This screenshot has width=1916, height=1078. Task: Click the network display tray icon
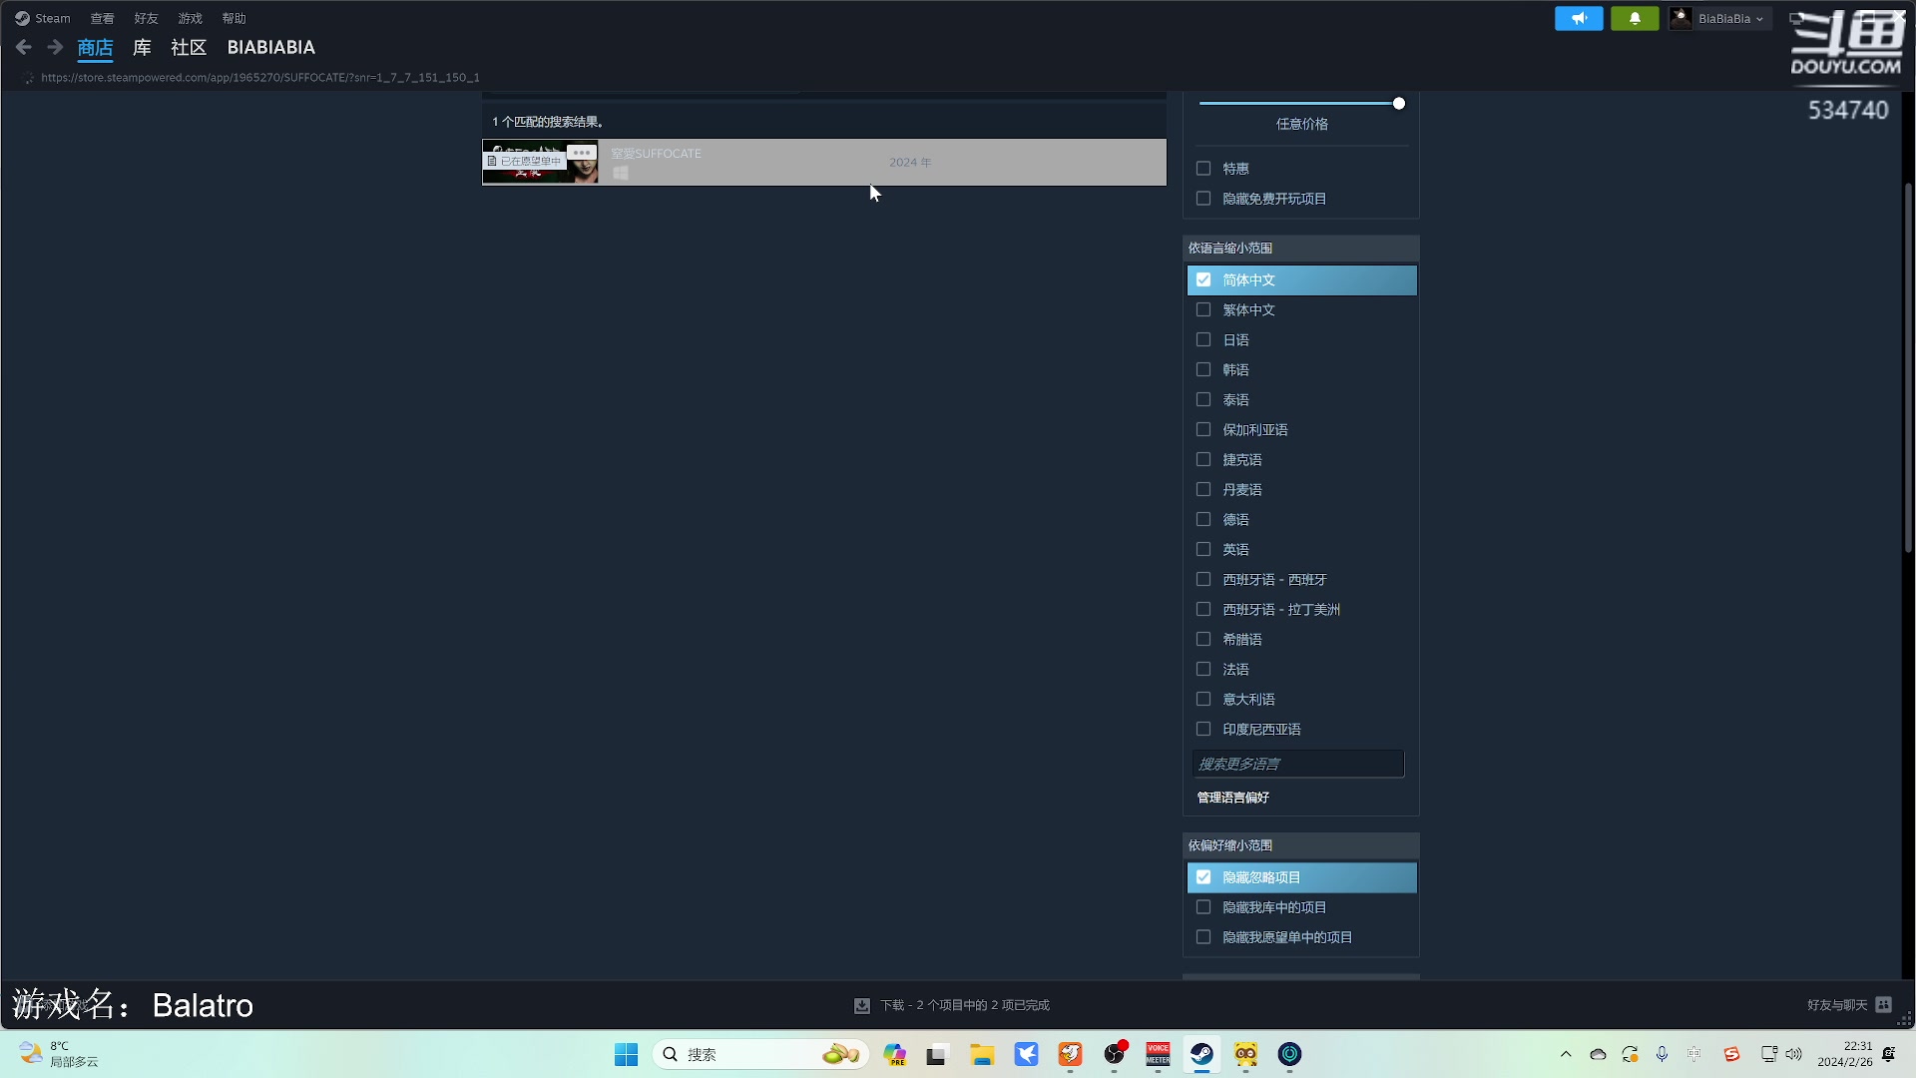pos(1768,1054)
